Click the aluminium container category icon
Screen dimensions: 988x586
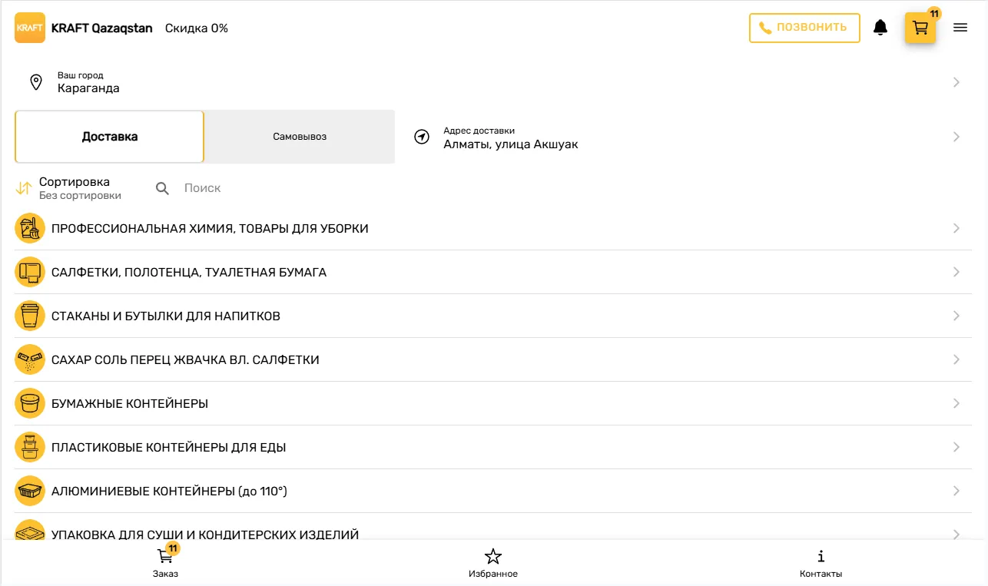click(30, 491)
